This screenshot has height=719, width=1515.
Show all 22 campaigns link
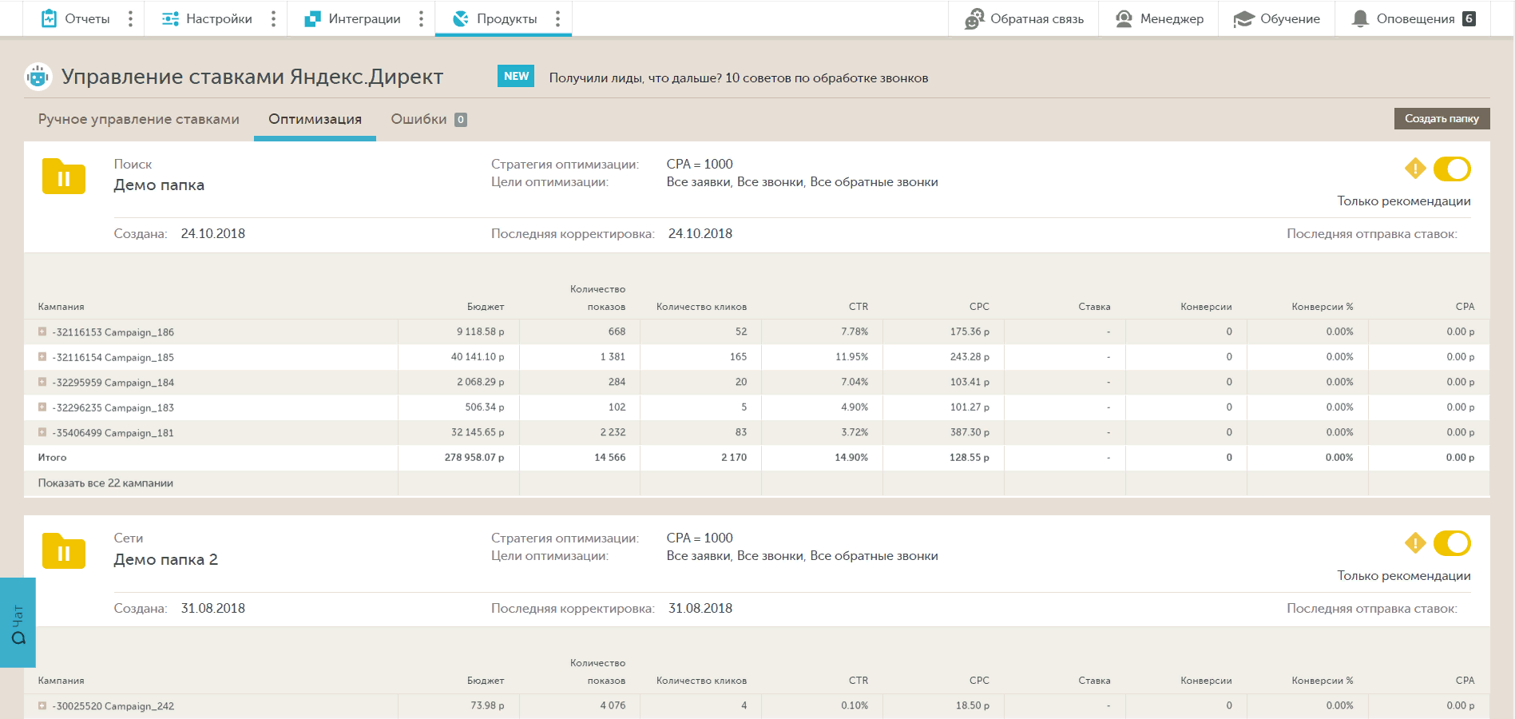(105, 483)
